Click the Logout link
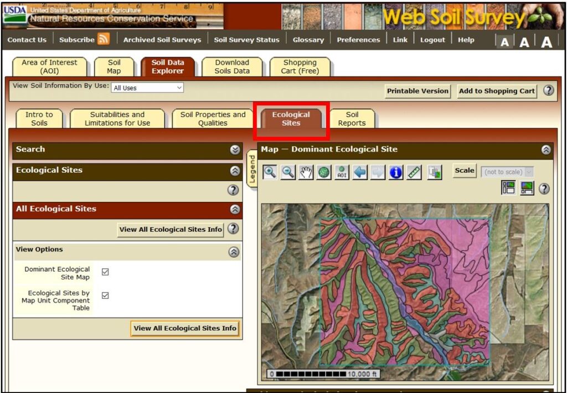 click(432, 40)
